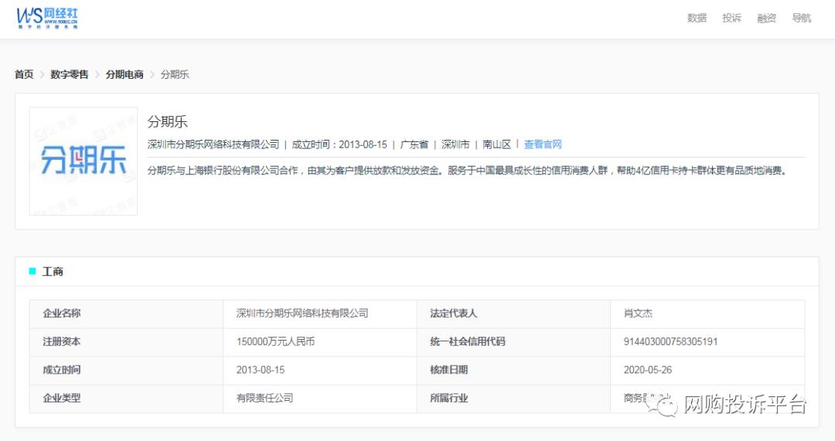Open the 导航 menu in header

802,18
